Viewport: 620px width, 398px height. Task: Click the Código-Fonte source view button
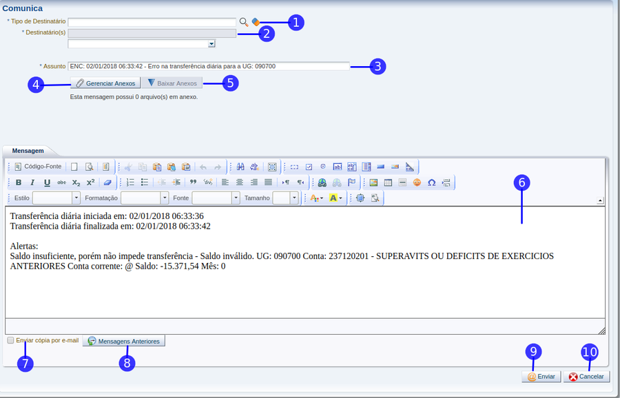click(x=39, y=167)
